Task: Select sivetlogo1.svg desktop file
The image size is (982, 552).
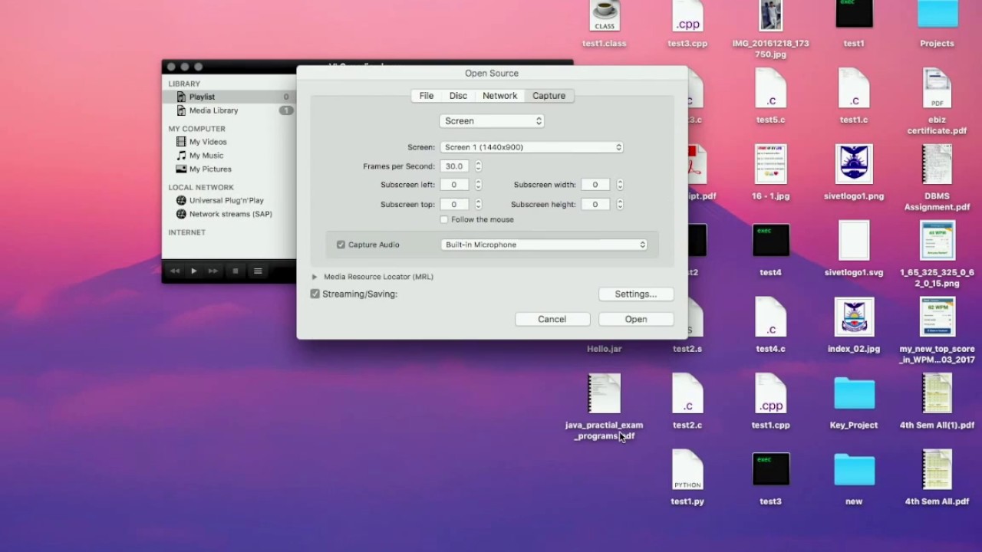Action: (x=854, y=249)
